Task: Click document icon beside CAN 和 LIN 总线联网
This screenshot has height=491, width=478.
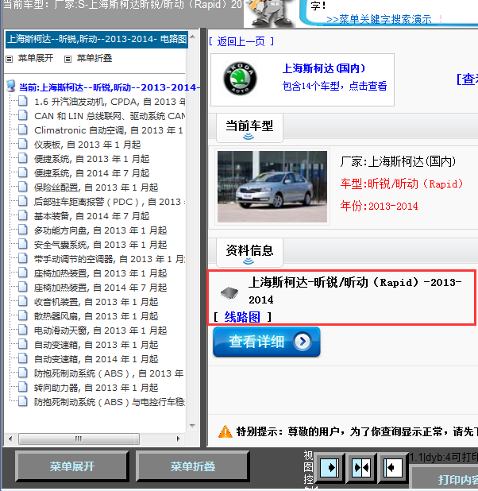Action: pos(22,115)
